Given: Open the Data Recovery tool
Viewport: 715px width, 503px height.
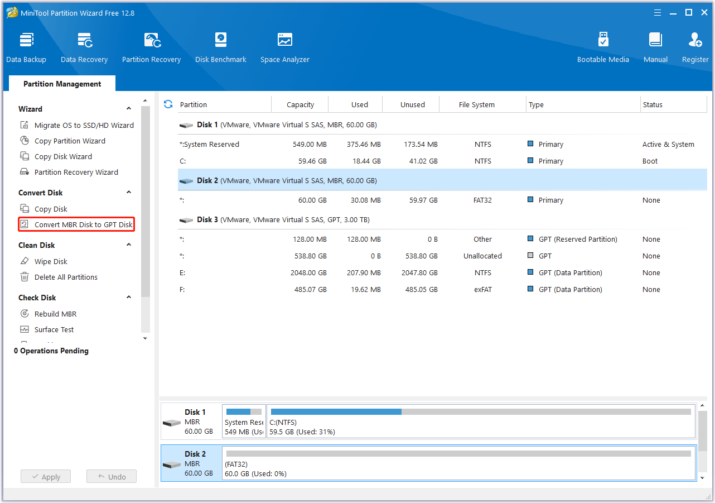Looking at the screenshot, I should 84,48.
